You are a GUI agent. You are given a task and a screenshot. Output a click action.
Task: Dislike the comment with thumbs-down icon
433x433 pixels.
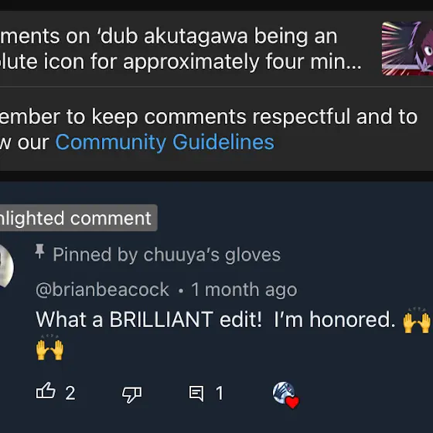[x=131, y=394]
